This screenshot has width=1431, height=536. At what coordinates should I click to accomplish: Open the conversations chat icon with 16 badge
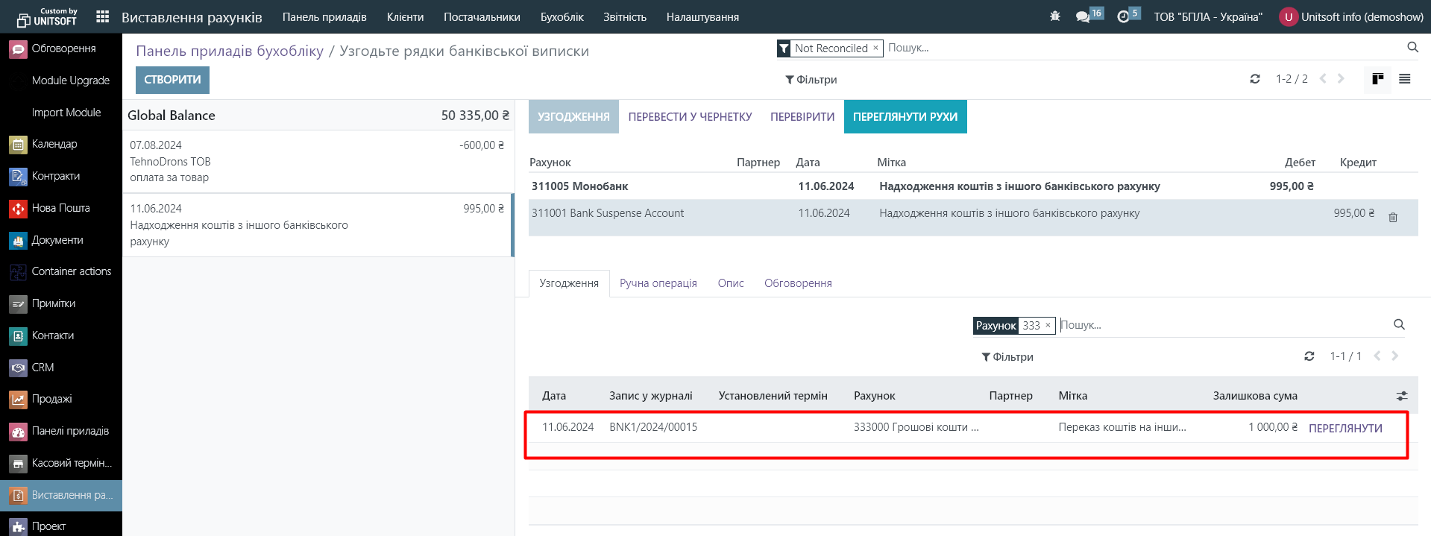click(1083, 16)
